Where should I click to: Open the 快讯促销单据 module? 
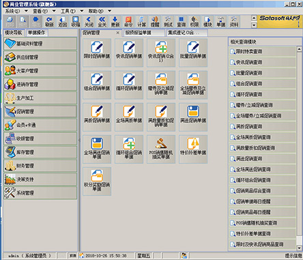(129, 53)
